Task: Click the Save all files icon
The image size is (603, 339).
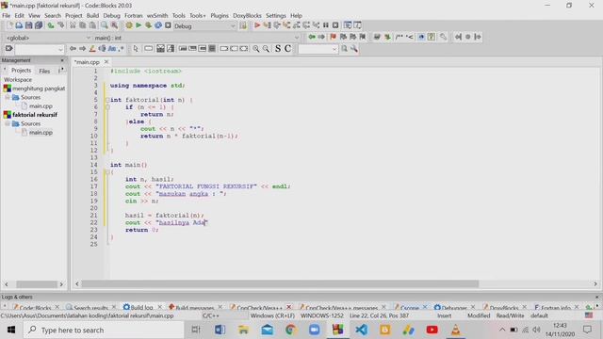Action: (39, 25)
